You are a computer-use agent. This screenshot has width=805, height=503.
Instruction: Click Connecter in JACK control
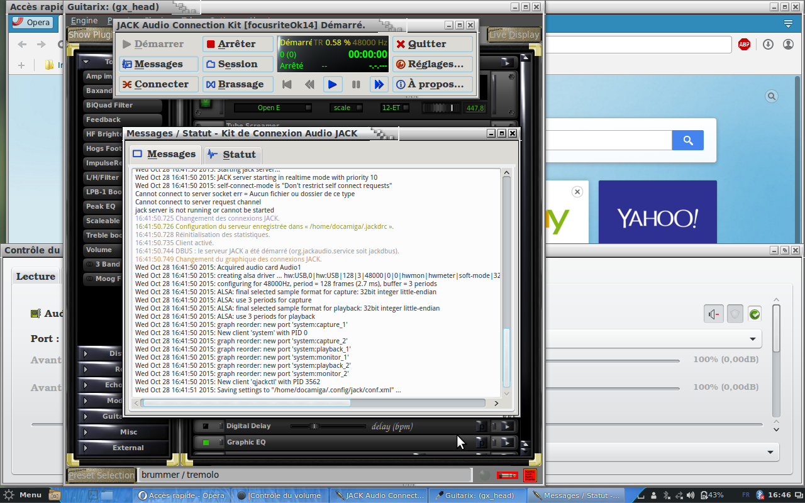[158, 84]
